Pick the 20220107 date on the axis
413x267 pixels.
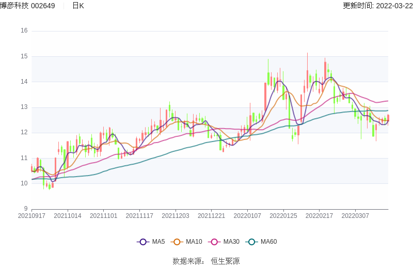(x=247, y=216)
